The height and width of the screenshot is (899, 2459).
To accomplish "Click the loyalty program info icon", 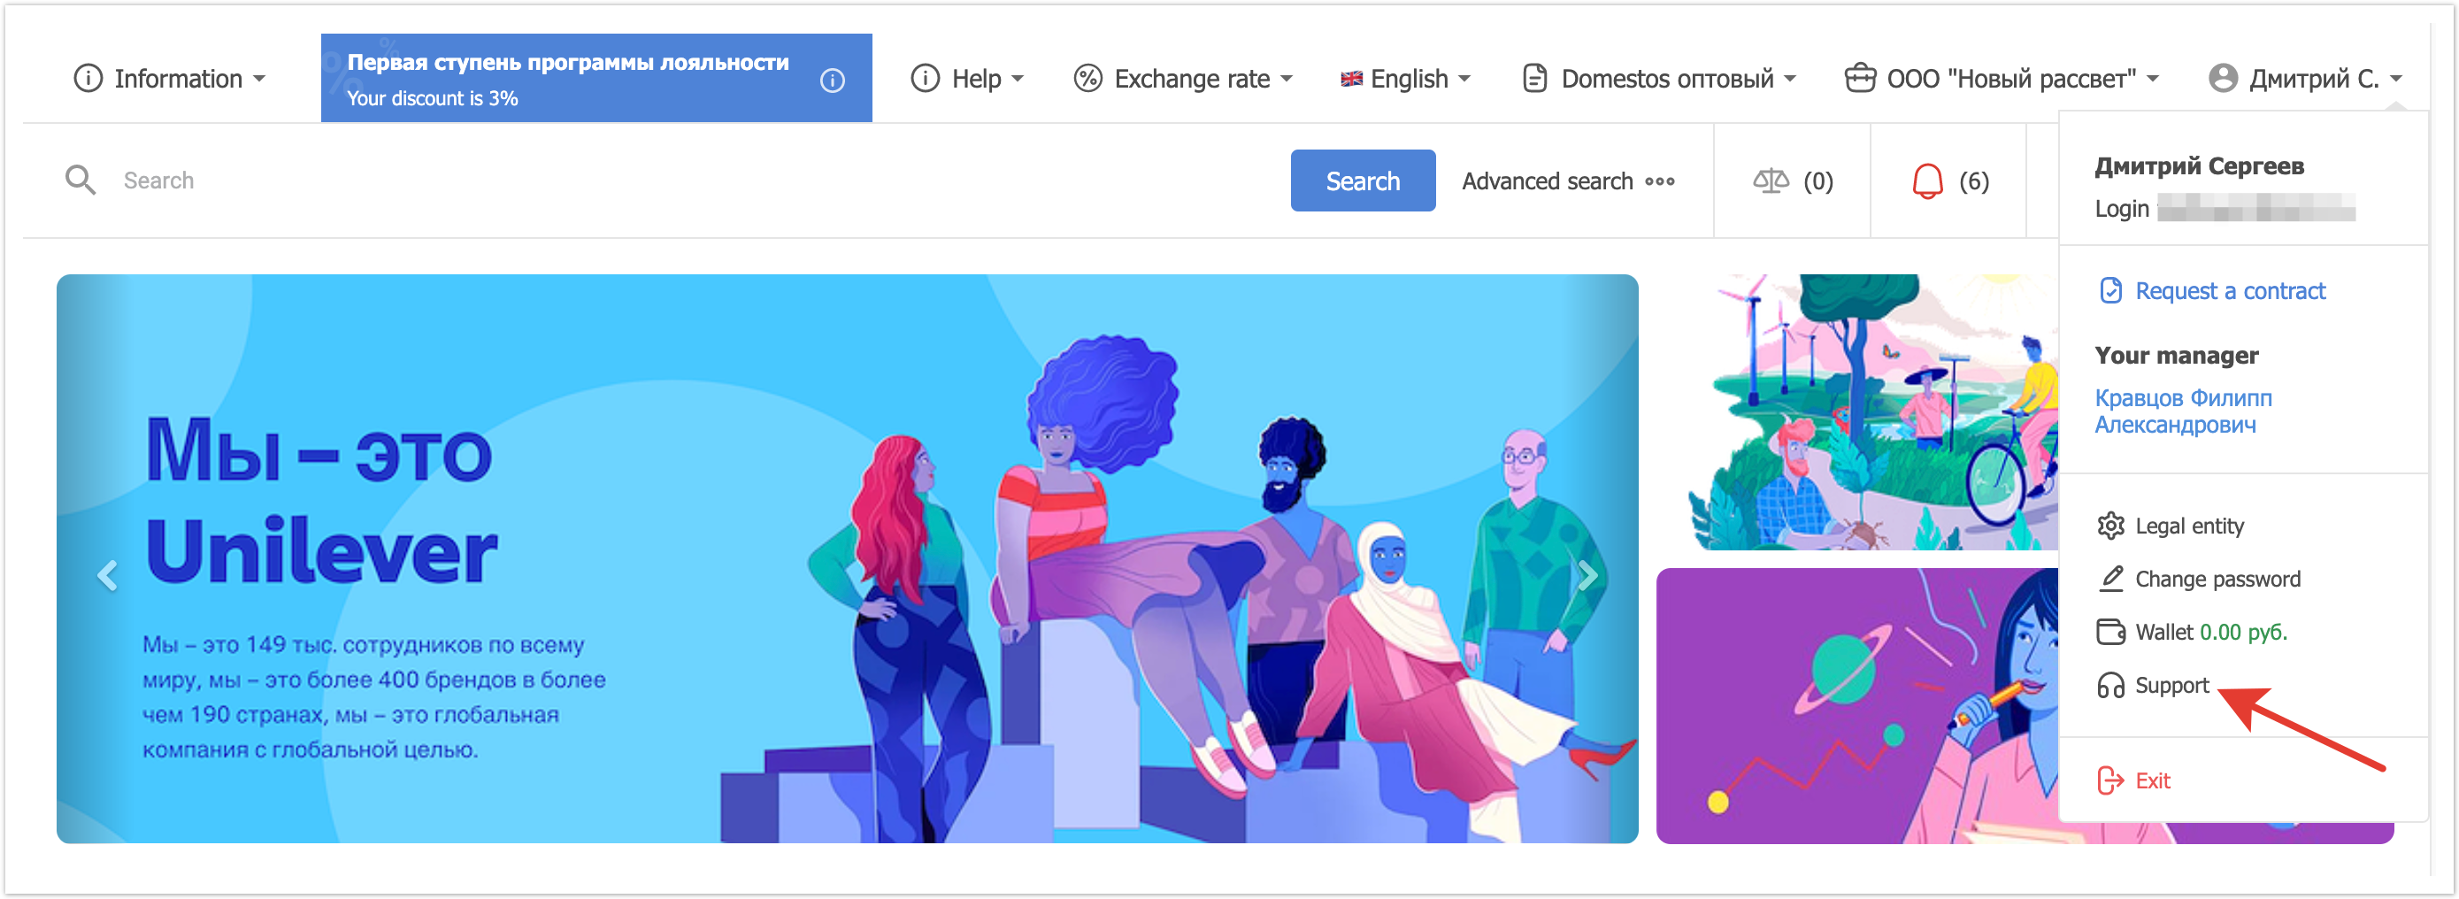I will (x=832, y=81).
